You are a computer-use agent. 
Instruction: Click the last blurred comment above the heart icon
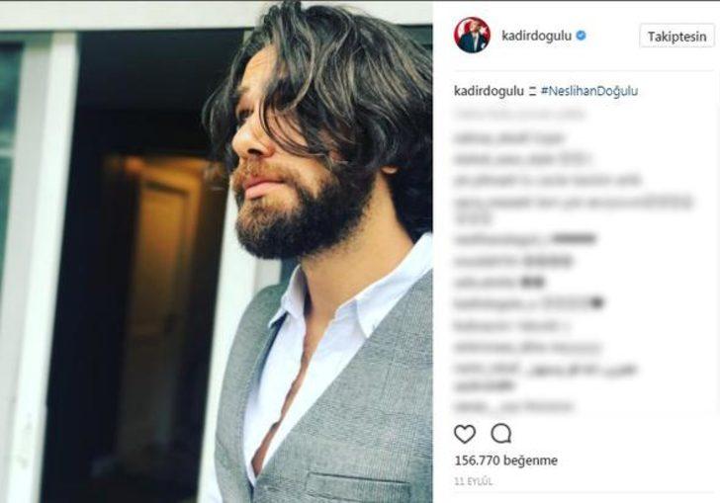pos(513,406)
